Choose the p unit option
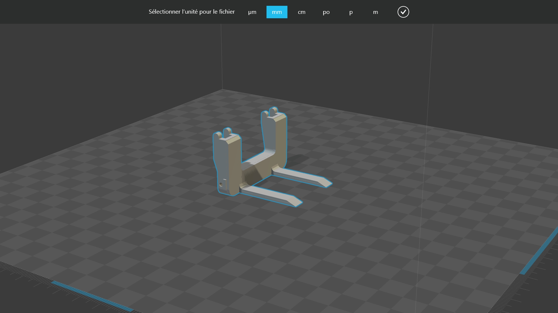Viewport: 558px width, 313px height. (x=351, y=12)
